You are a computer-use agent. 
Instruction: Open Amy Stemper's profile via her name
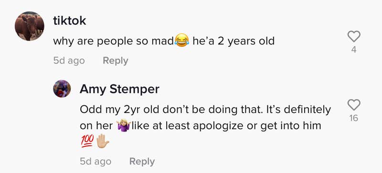[119, 89]
